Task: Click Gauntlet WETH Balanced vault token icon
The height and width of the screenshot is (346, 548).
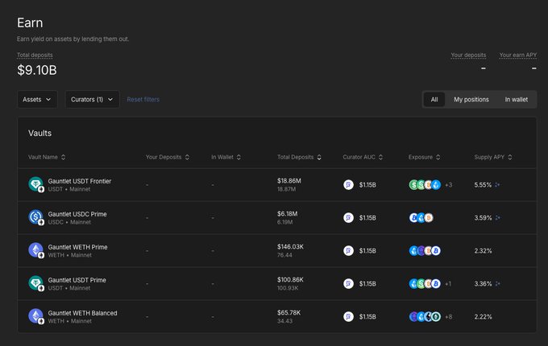Action: coord(35,316)
